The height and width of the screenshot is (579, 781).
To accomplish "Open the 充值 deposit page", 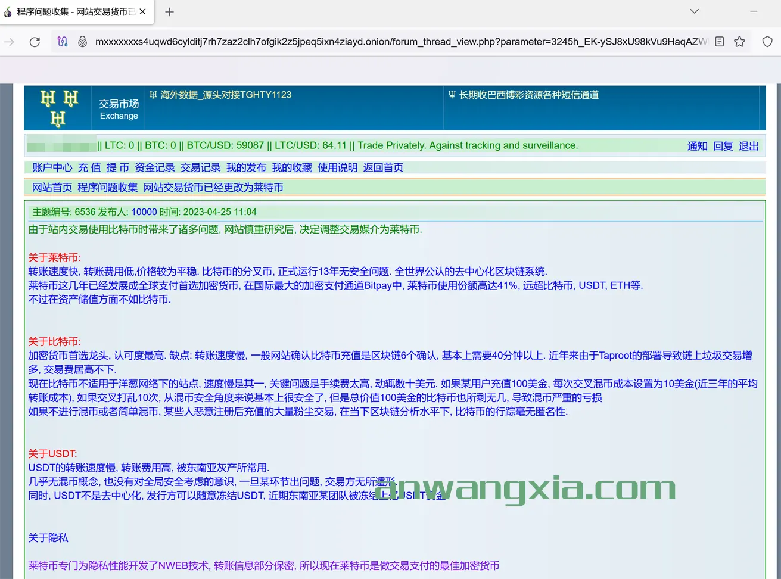I will pyautogui.click(x=90, y=167).
